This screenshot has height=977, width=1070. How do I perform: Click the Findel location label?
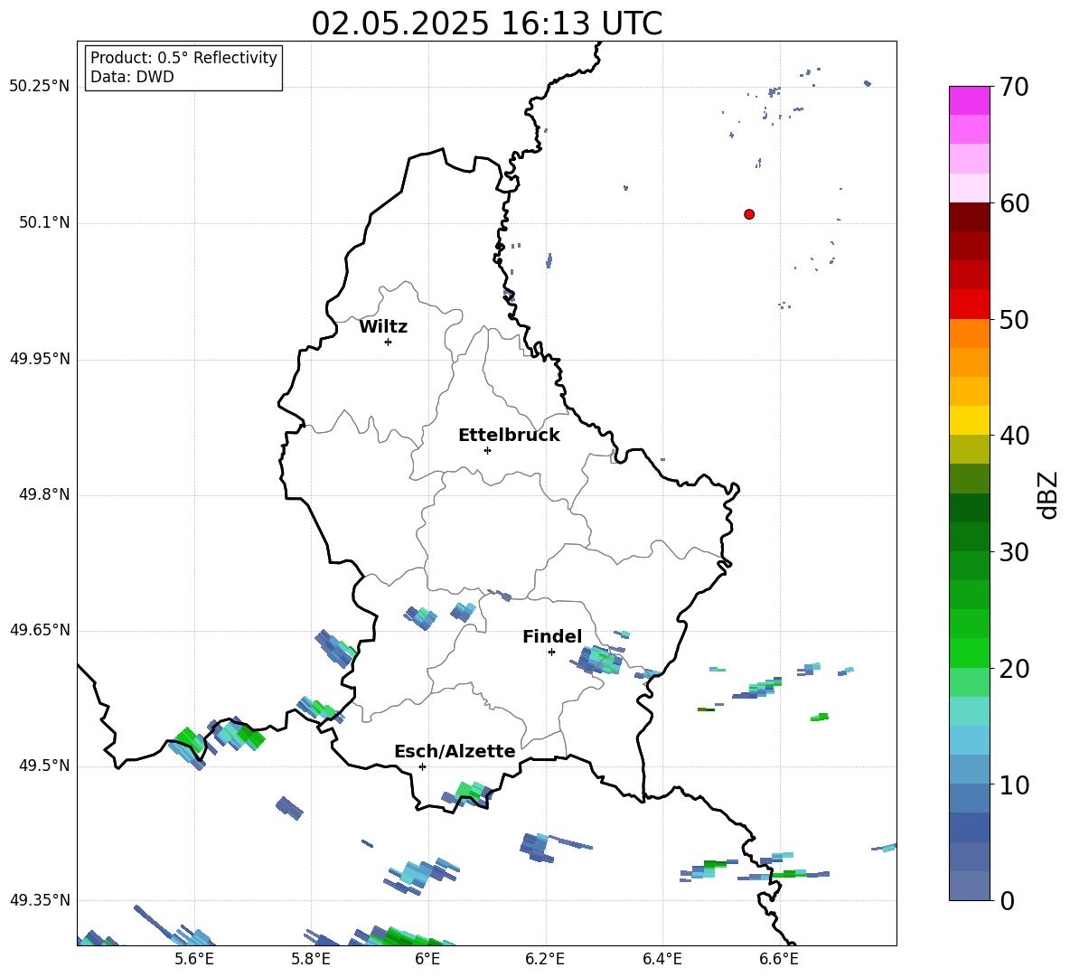[x=552, y=636]
